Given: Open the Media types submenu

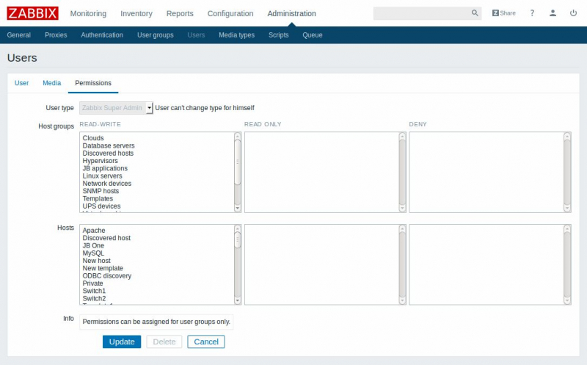Looking at the screenshot, I should click(236, 35).
